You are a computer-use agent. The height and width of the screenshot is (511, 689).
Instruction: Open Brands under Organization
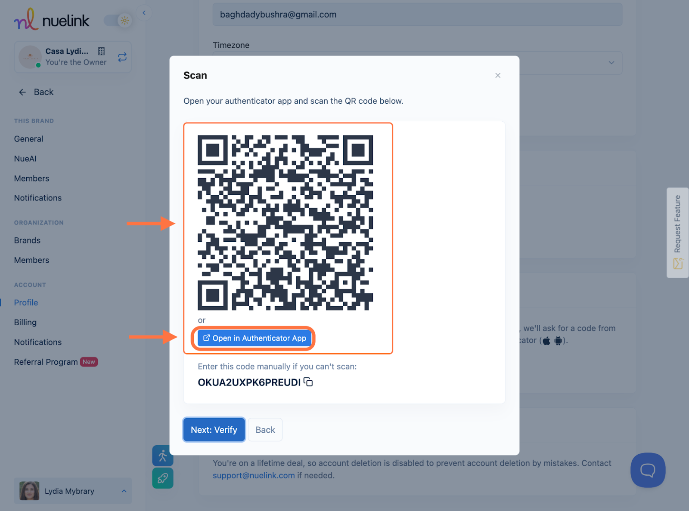(x=27, y=240)
